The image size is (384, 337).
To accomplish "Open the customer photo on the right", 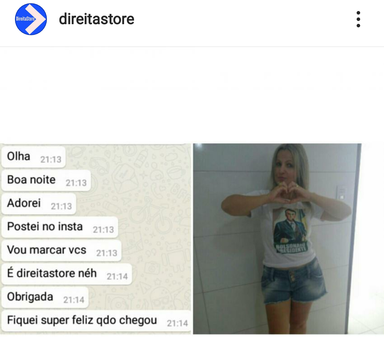I will [277, 239].
